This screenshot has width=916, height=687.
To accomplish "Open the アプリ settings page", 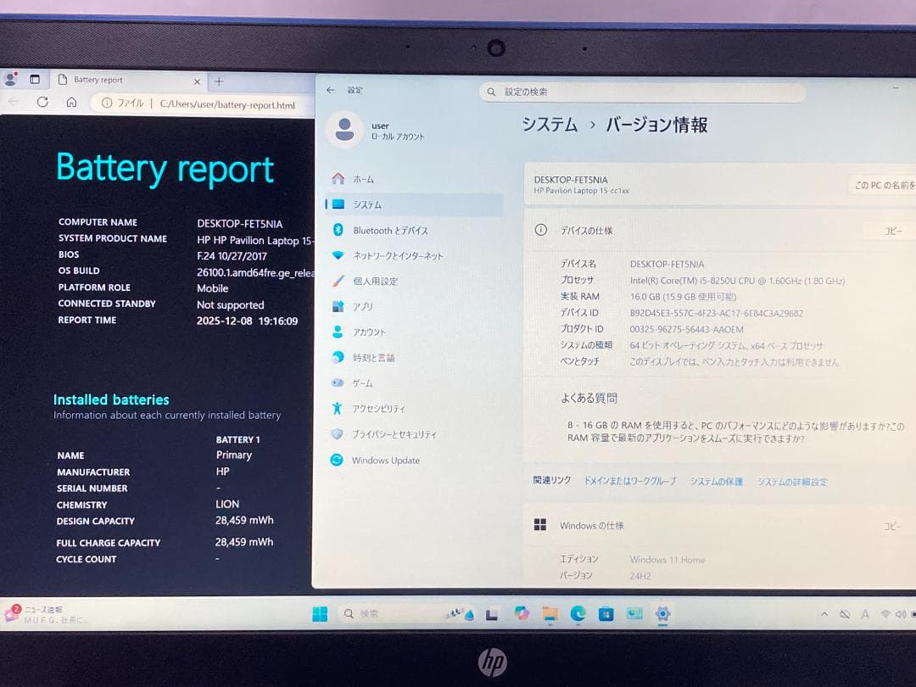I will pyautogui.click(x=363, y=306).
